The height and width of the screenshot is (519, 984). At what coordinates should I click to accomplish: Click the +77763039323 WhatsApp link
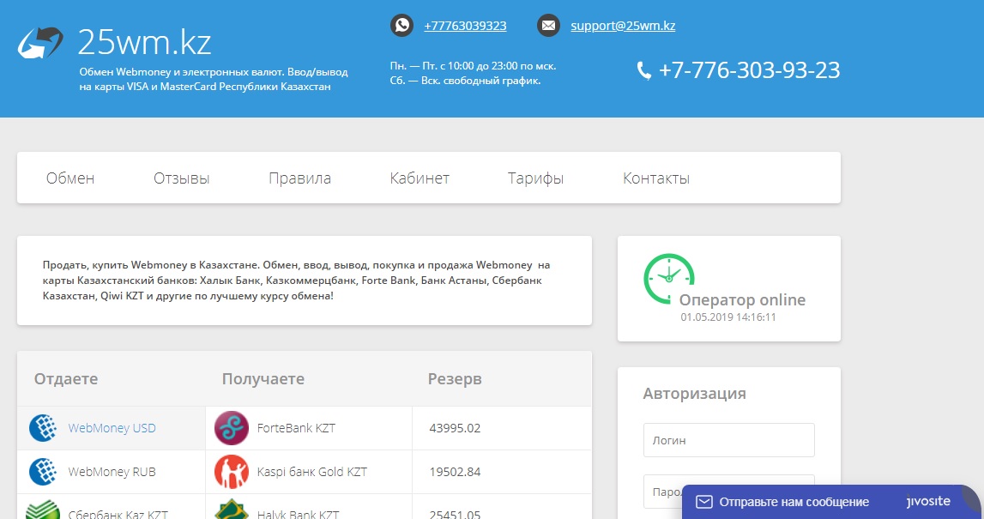click(x=465, y=26)
